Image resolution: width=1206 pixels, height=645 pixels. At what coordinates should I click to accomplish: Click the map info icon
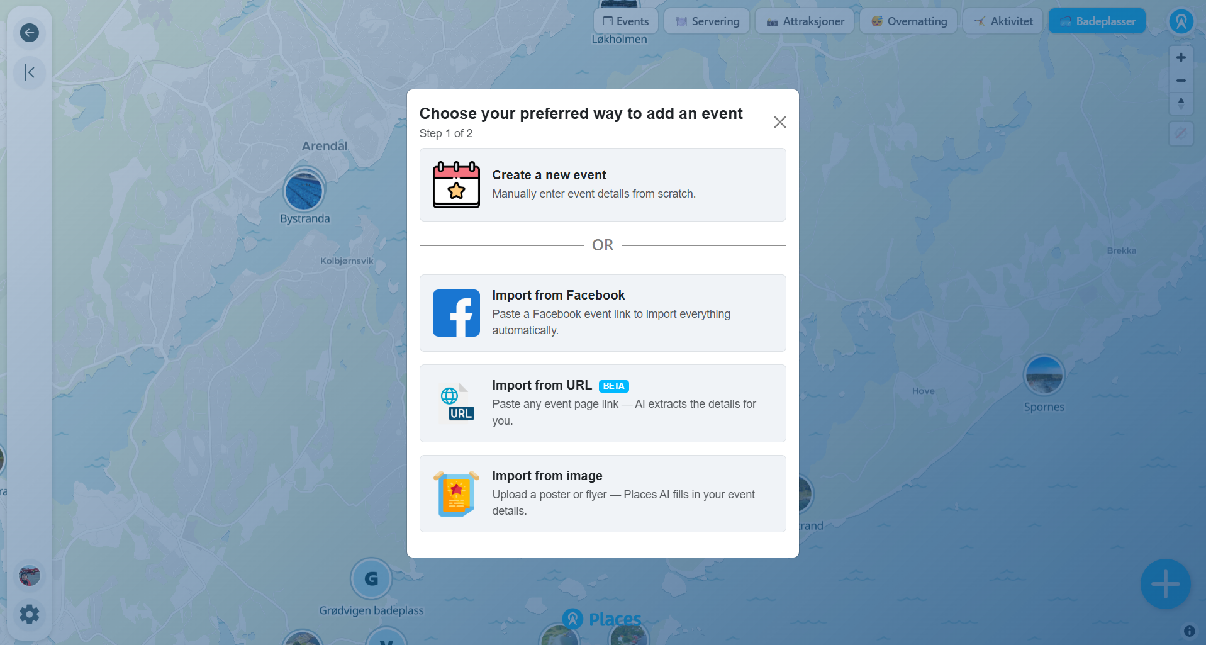[1189, 631]
